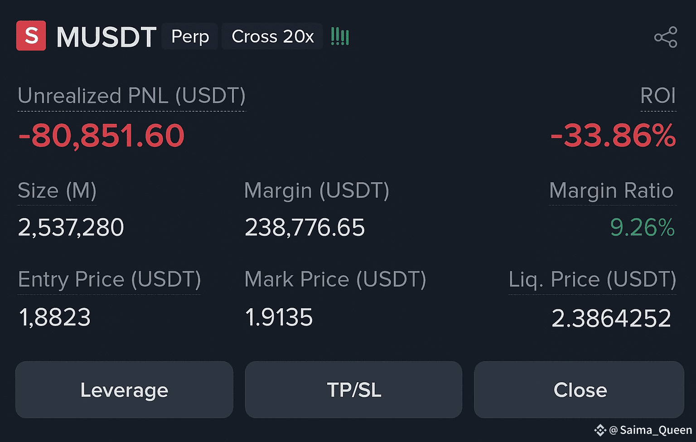Viewport: 696px width, 442px height.
Task: Click the Margin Ratio label
Action: pos(611,190)
